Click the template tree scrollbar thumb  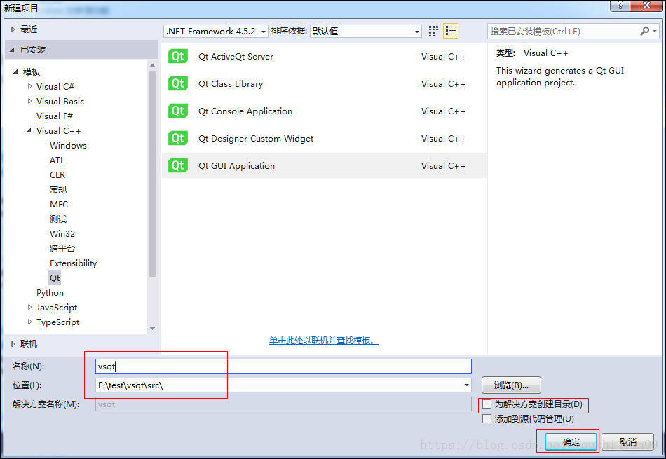(153, 174)
